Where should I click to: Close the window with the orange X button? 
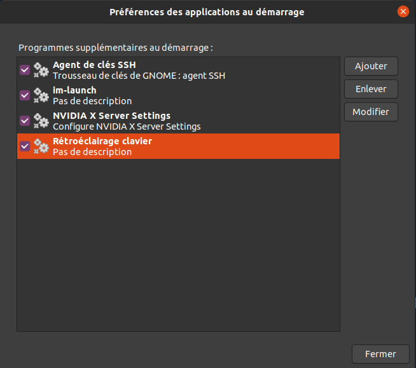[403, 11]
